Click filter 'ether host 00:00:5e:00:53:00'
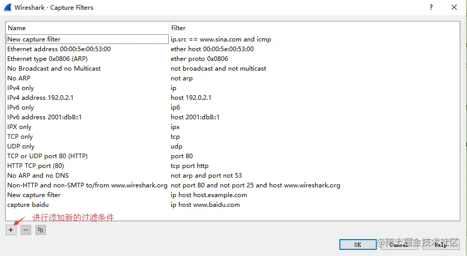This screenshot has height=256, width=467. (x=212, y=49)
